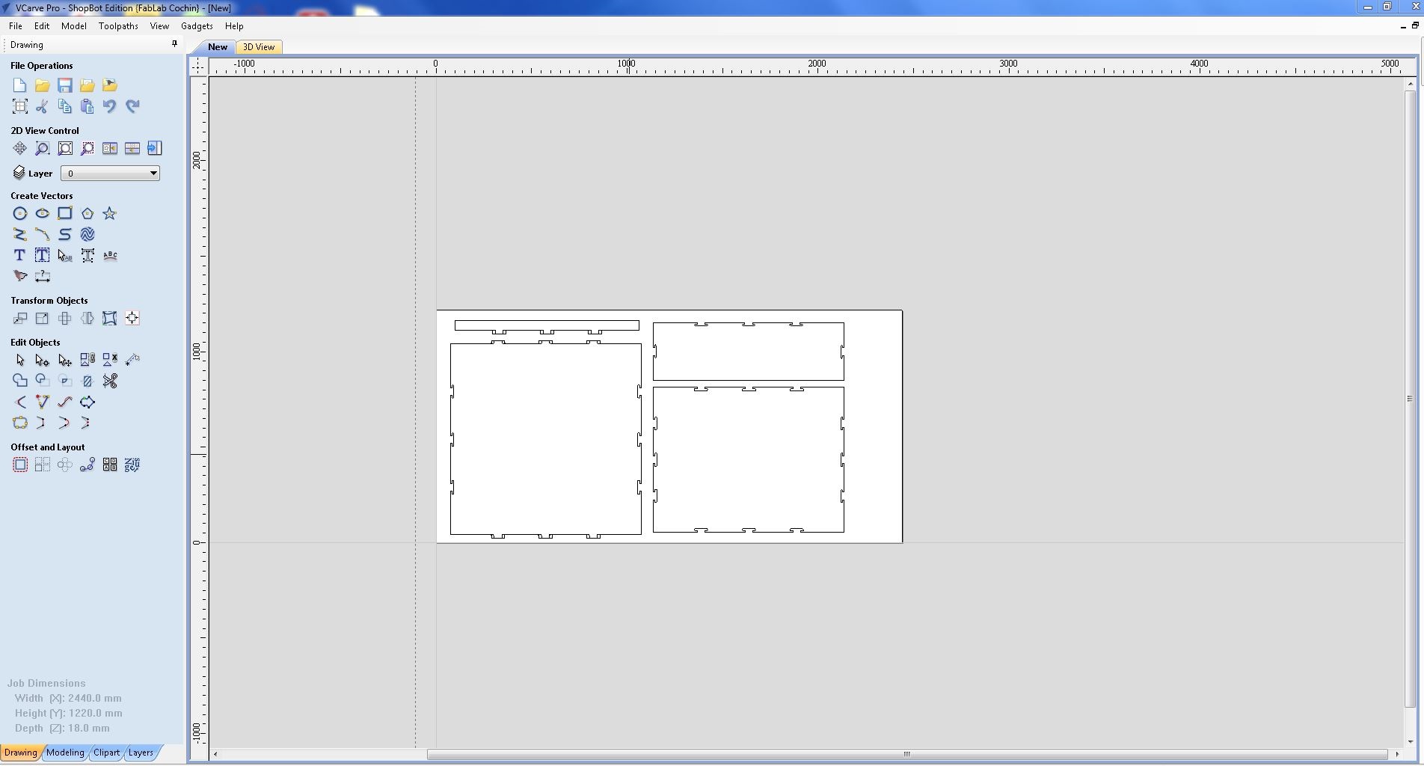1424x766 pixels.
Task: Click the Import Vectors folder icon
Action: [88, 85]
